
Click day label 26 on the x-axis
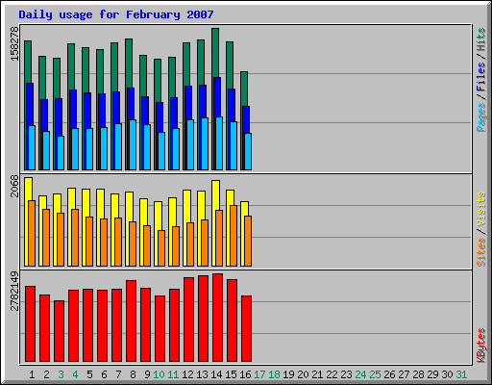389,374
